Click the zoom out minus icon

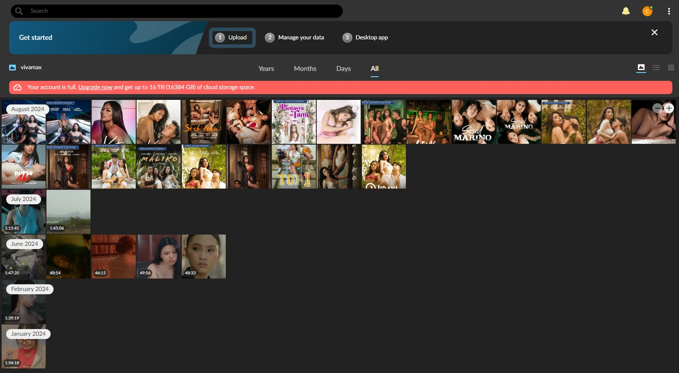pos(657,108)
